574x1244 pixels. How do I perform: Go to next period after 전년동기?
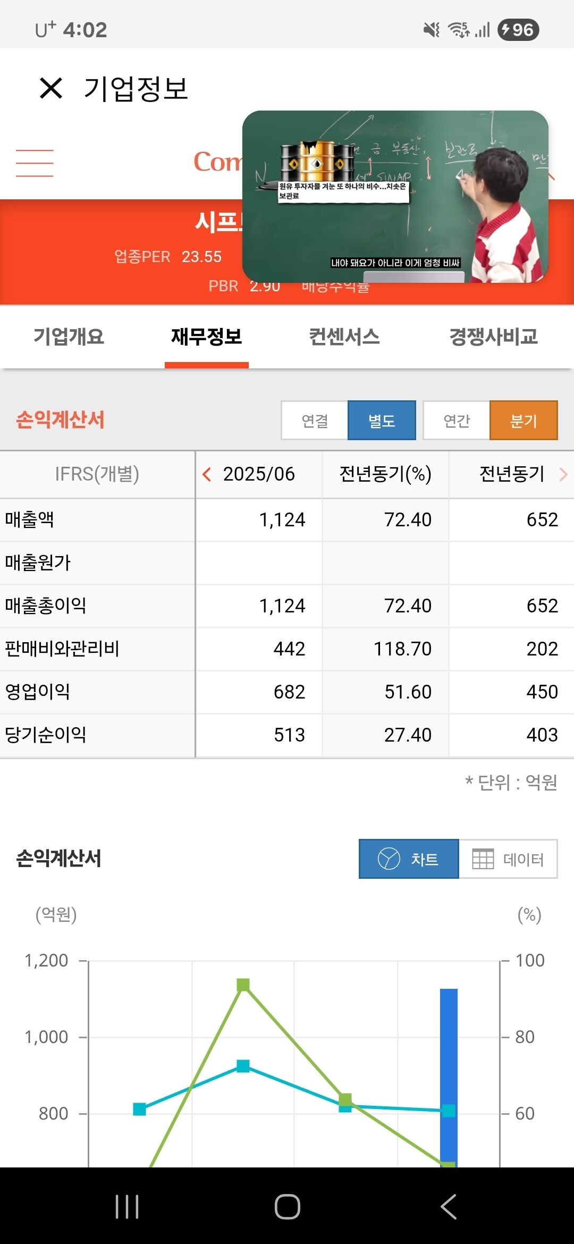click(563, 474)
